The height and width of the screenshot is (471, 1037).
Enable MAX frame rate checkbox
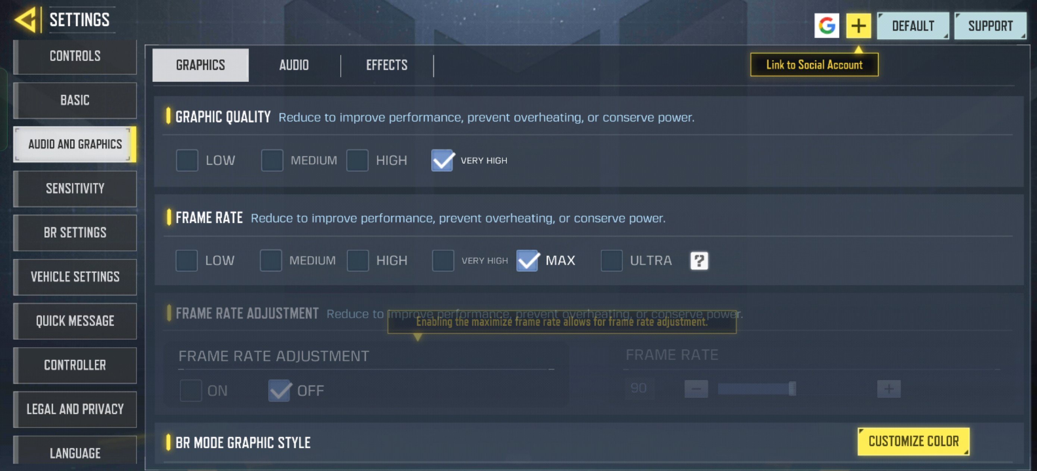point(528,260)
